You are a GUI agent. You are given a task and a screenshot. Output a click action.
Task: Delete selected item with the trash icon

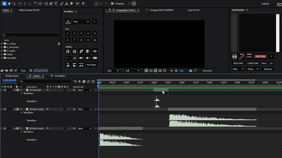31,71
